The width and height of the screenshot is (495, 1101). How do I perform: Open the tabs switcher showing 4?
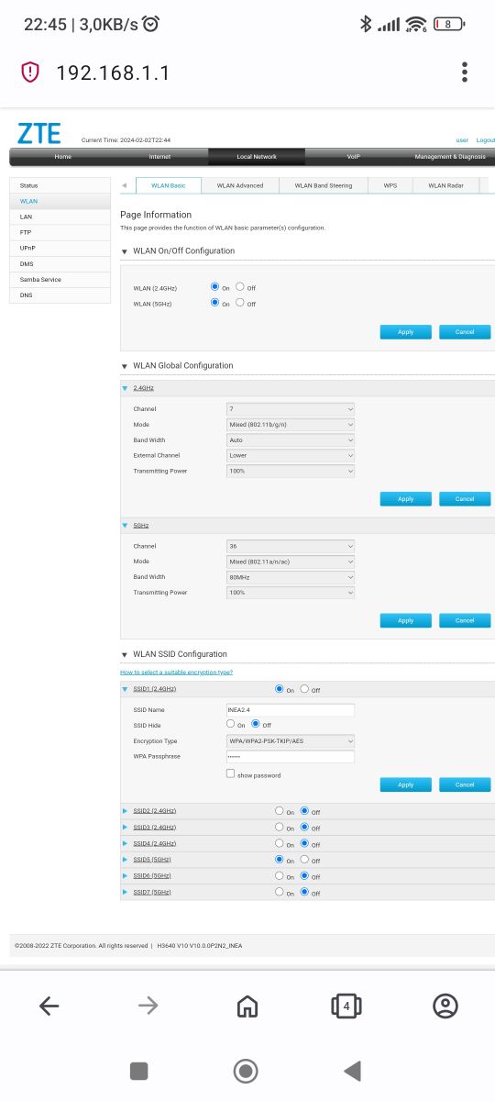[x=346, y=1006]
